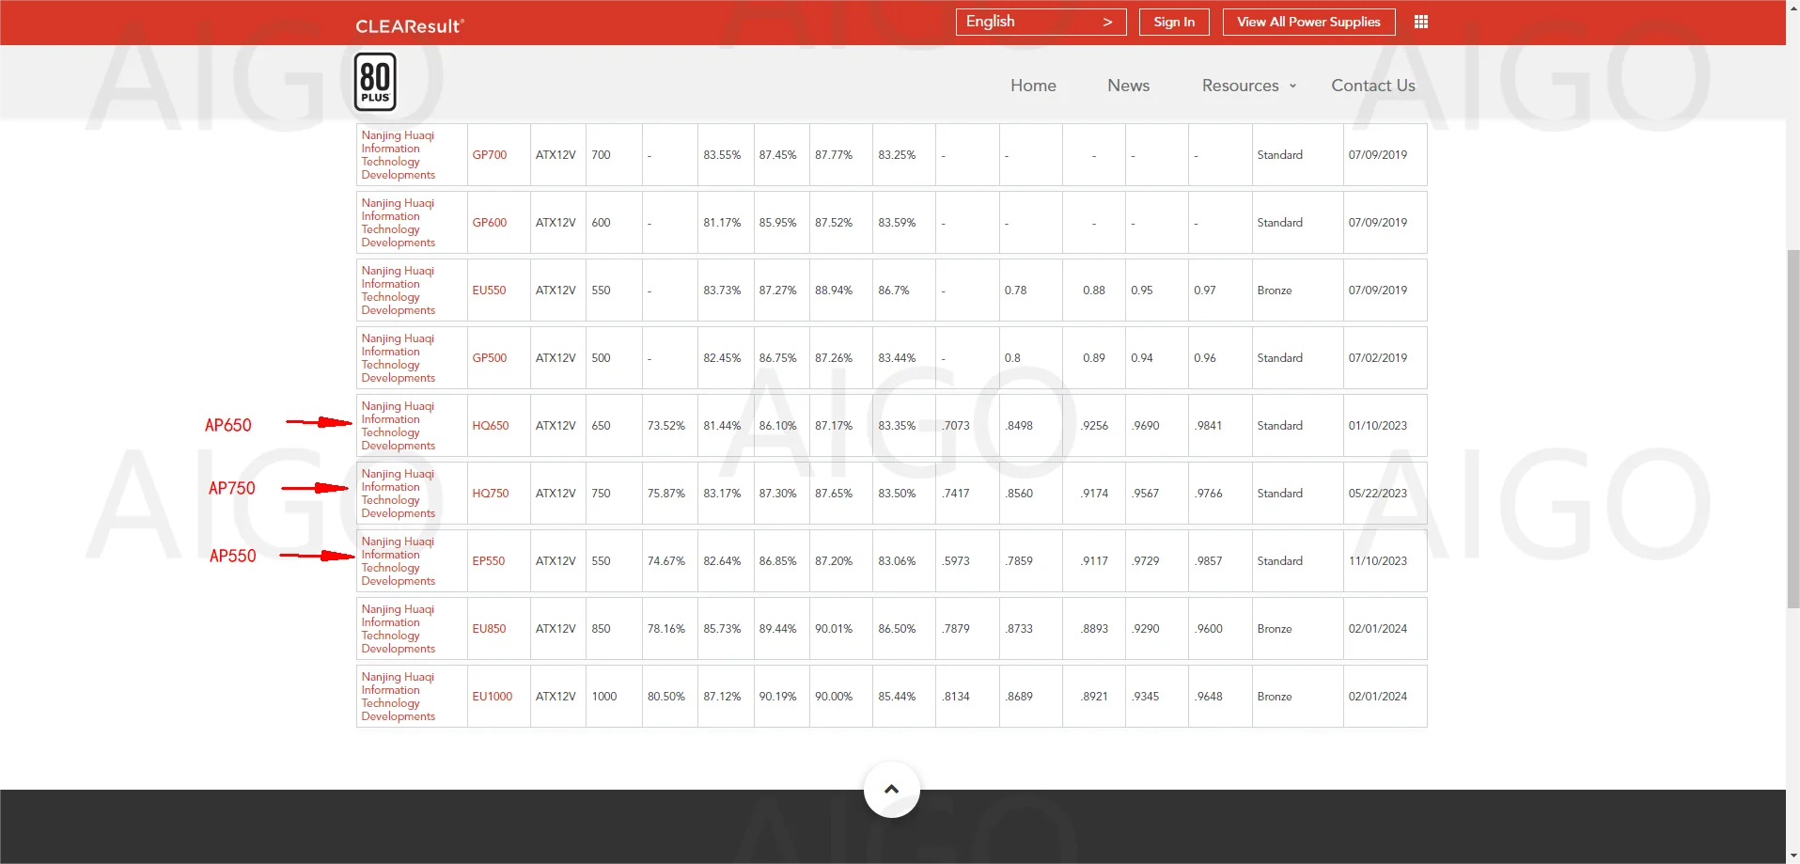Open the apps grid icon
The width and height of the screenshot is (1800, 864).
(x=1420, y=22)
